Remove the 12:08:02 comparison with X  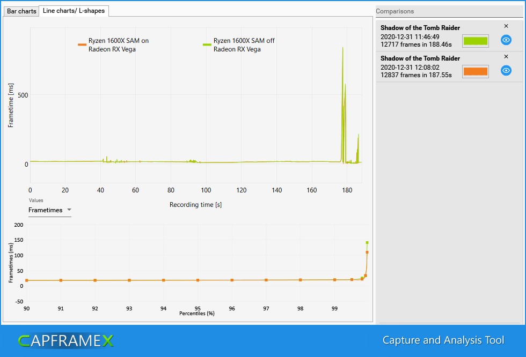[506, 57]
